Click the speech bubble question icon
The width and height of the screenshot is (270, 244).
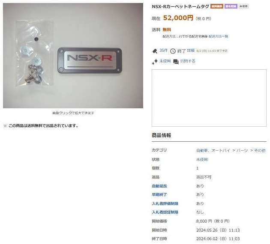[176, 62]
